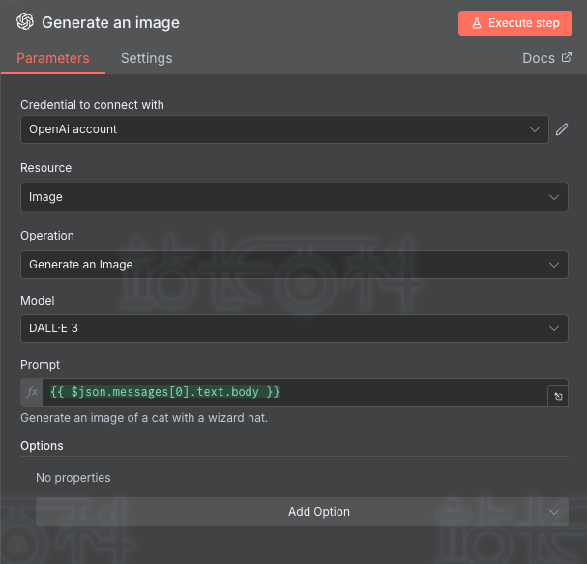Switch to the Settings tab
This screenshot has height=564, width=587.
[x=146, y=58]
